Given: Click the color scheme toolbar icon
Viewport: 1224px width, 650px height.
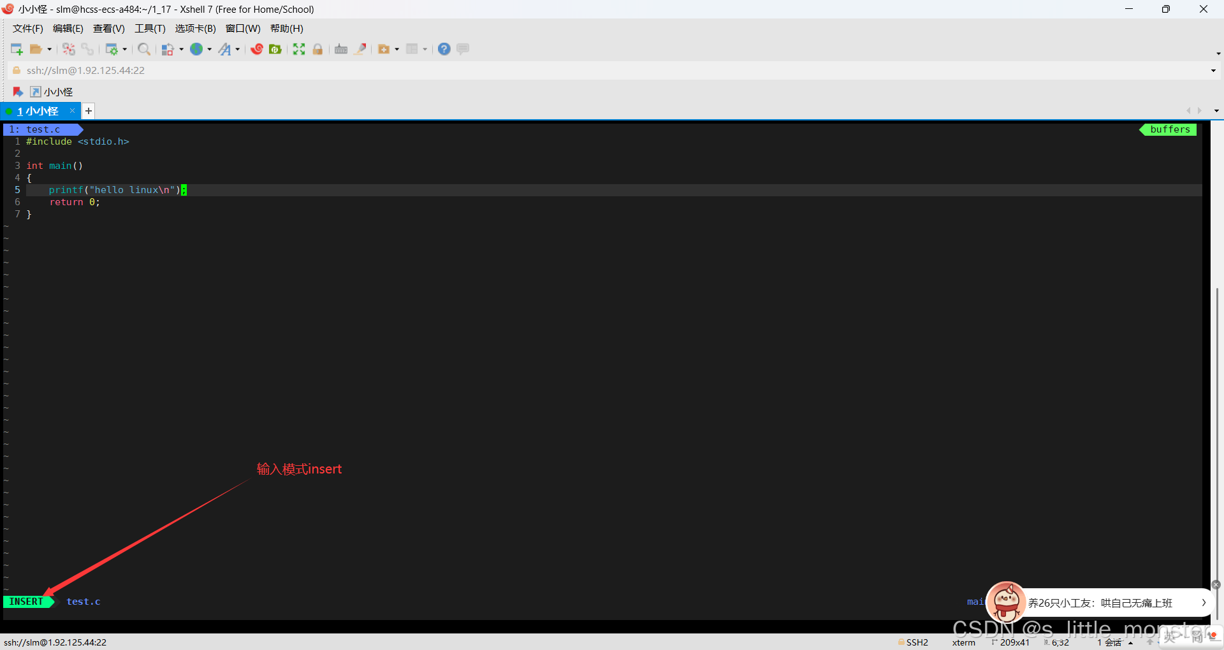Looking at the screenshot, I should tap(168, 49).
